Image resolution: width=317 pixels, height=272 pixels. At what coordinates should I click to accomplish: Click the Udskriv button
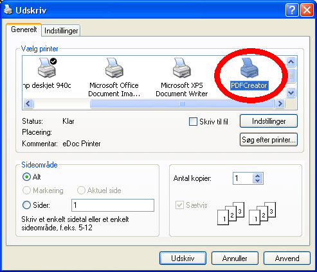[x=183, y=259]
